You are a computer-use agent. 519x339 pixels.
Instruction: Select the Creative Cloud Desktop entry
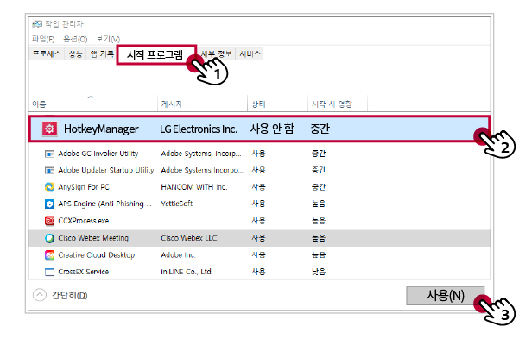[x=97, y=255]
